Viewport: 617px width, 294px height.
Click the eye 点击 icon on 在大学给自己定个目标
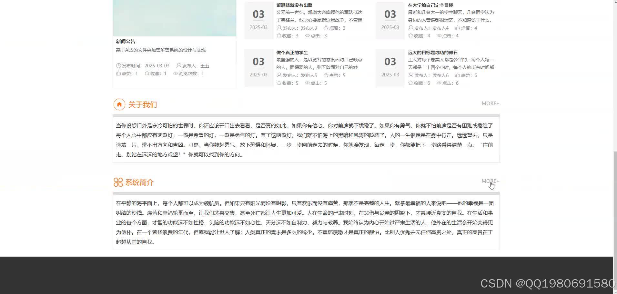pos(439,35)
